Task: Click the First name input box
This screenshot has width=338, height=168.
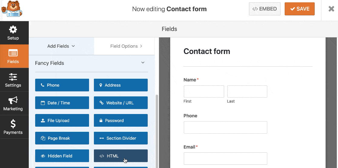Action: click(x=204, y=92)
